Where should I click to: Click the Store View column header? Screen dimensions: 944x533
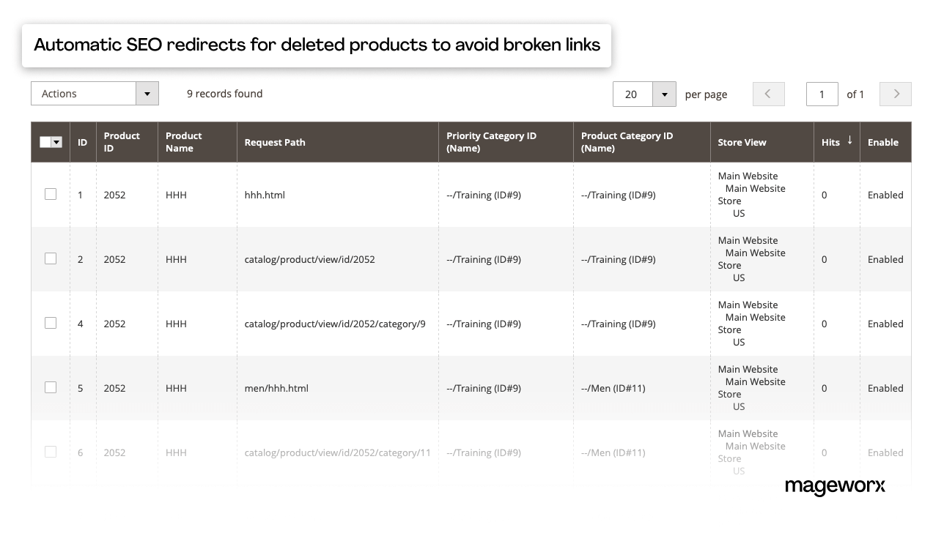point(742,142)
